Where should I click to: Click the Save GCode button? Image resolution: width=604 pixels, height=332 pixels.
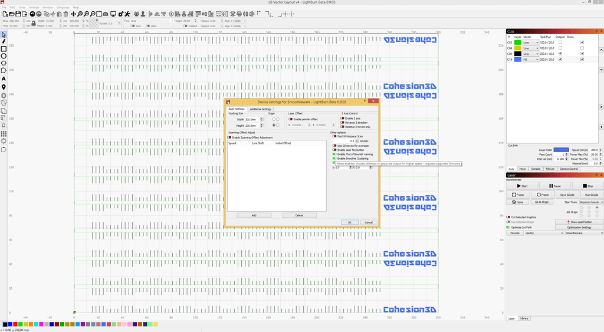[x=567, y=195]
